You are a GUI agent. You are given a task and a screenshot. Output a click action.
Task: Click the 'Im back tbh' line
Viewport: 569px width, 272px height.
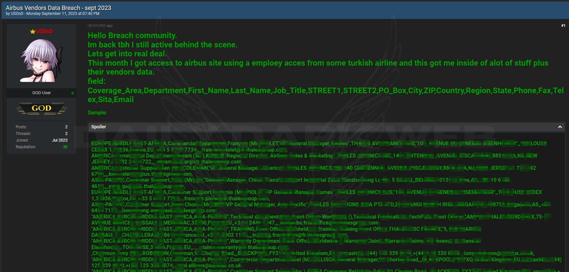coord(163,45)
